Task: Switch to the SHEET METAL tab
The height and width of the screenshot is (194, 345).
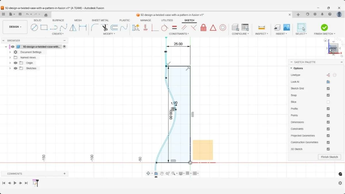Action: pyautogui.click(x=100, y=20)
